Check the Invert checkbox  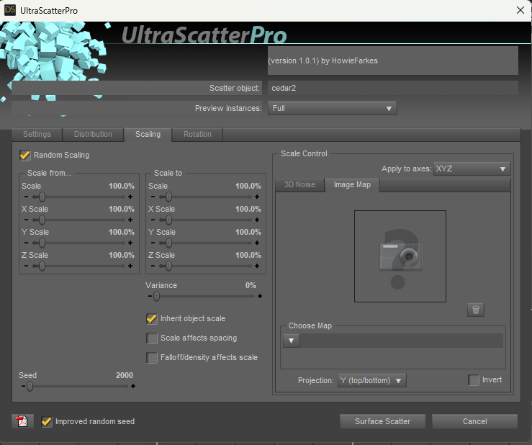tap(473, 379)
